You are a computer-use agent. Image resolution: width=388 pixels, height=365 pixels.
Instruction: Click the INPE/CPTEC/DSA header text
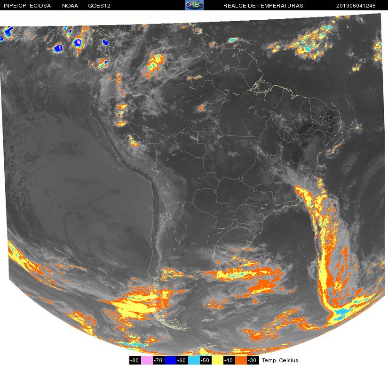(27, 6)
